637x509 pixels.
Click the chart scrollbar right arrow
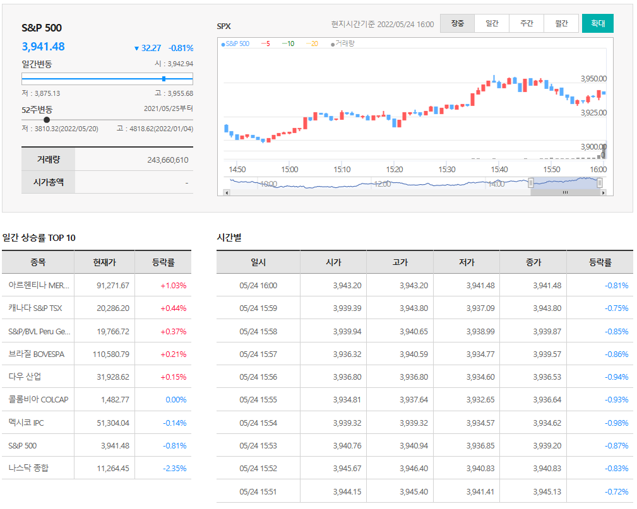point(604,193)
